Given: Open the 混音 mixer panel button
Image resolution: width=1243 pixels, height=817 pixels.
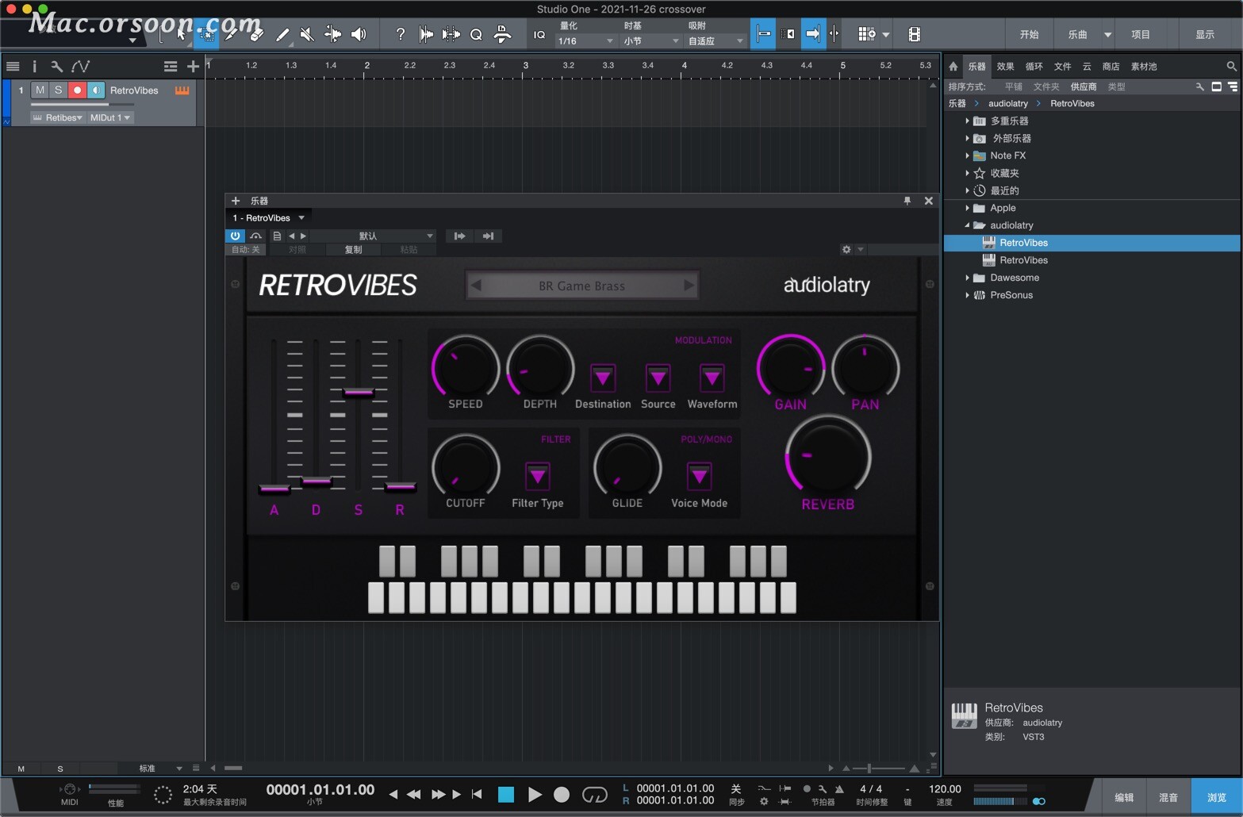Looking at the screenshot, I should pyautogui.click(x=1168, y=797).
